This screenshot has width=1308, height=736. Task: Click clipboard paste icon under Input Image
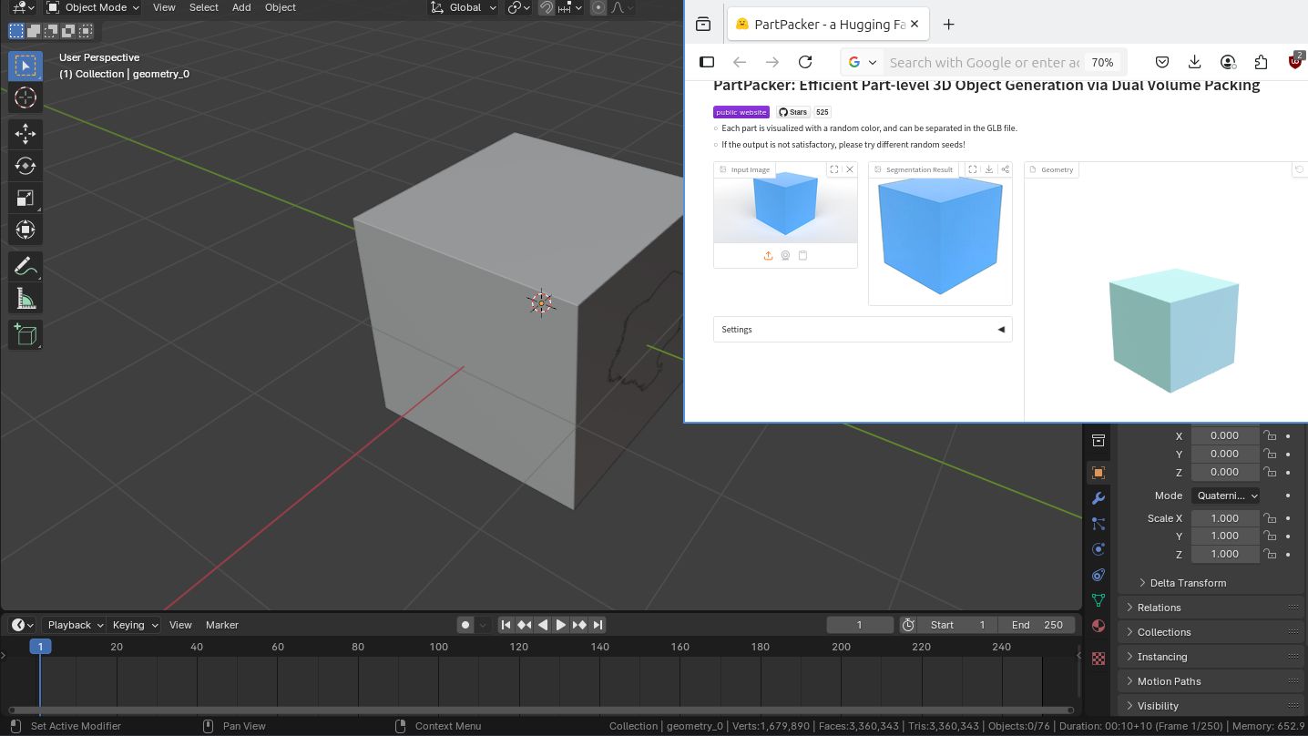tap(802, 256)
